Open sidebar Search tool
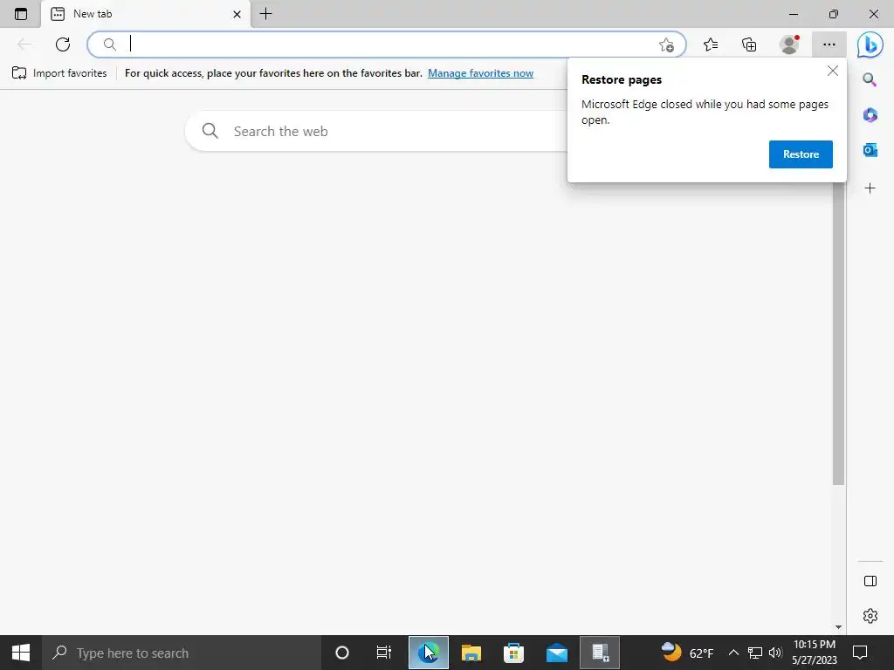Viewport: 894px width, 670px height. pos(870,79)
